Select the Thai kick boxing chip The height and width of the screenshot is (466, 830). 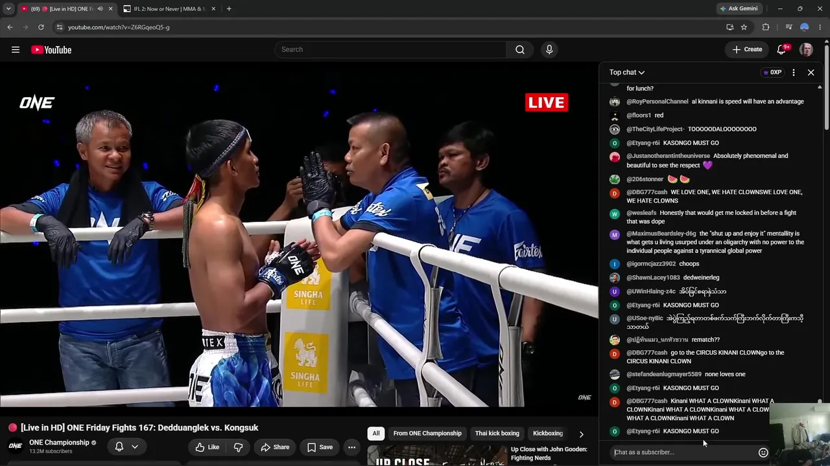click(497, 434)
